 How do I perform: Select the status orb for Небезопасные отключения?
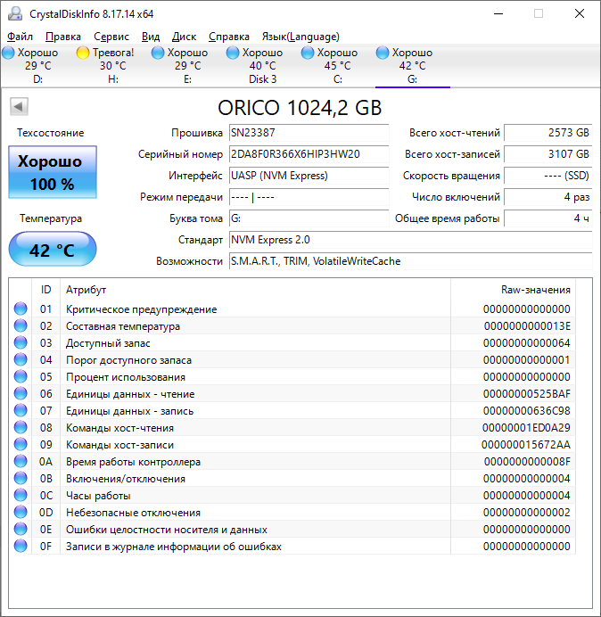pos(21,512)
